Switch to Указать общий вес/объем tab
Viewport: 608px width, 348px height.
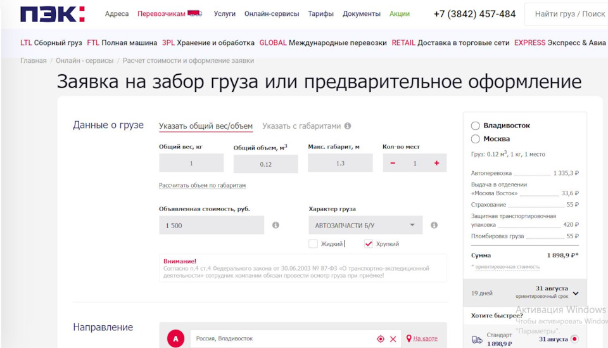205,126
